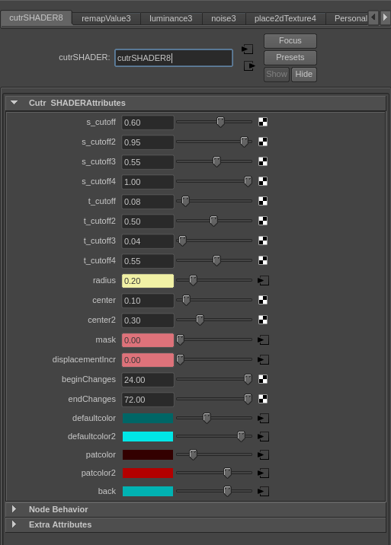Click the t_cutoff map checker icon

(x=263, y=201)
